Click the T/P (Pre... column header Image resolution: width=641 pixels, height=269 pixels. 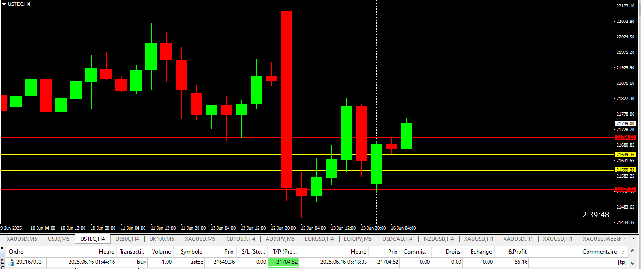[x=283, y=252]
